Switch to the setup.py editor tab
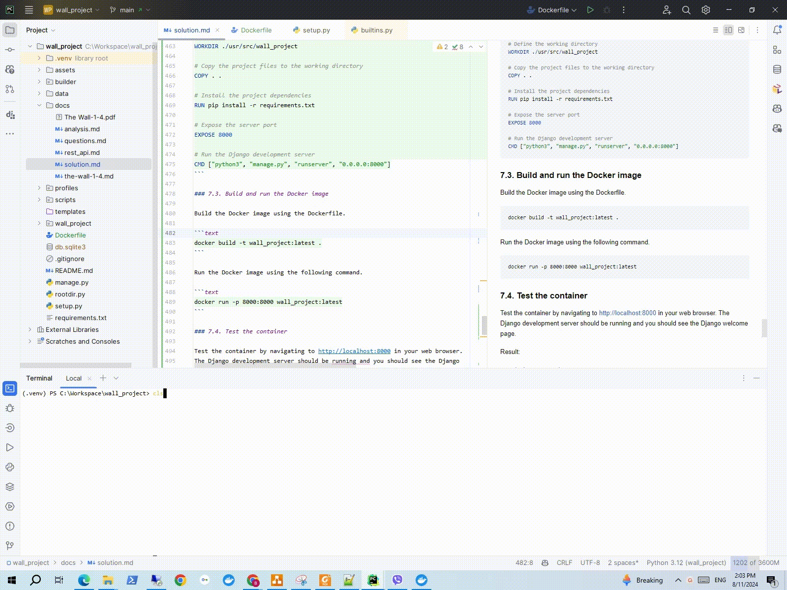Viewport: 787px width, 590px height. (311, 30)
